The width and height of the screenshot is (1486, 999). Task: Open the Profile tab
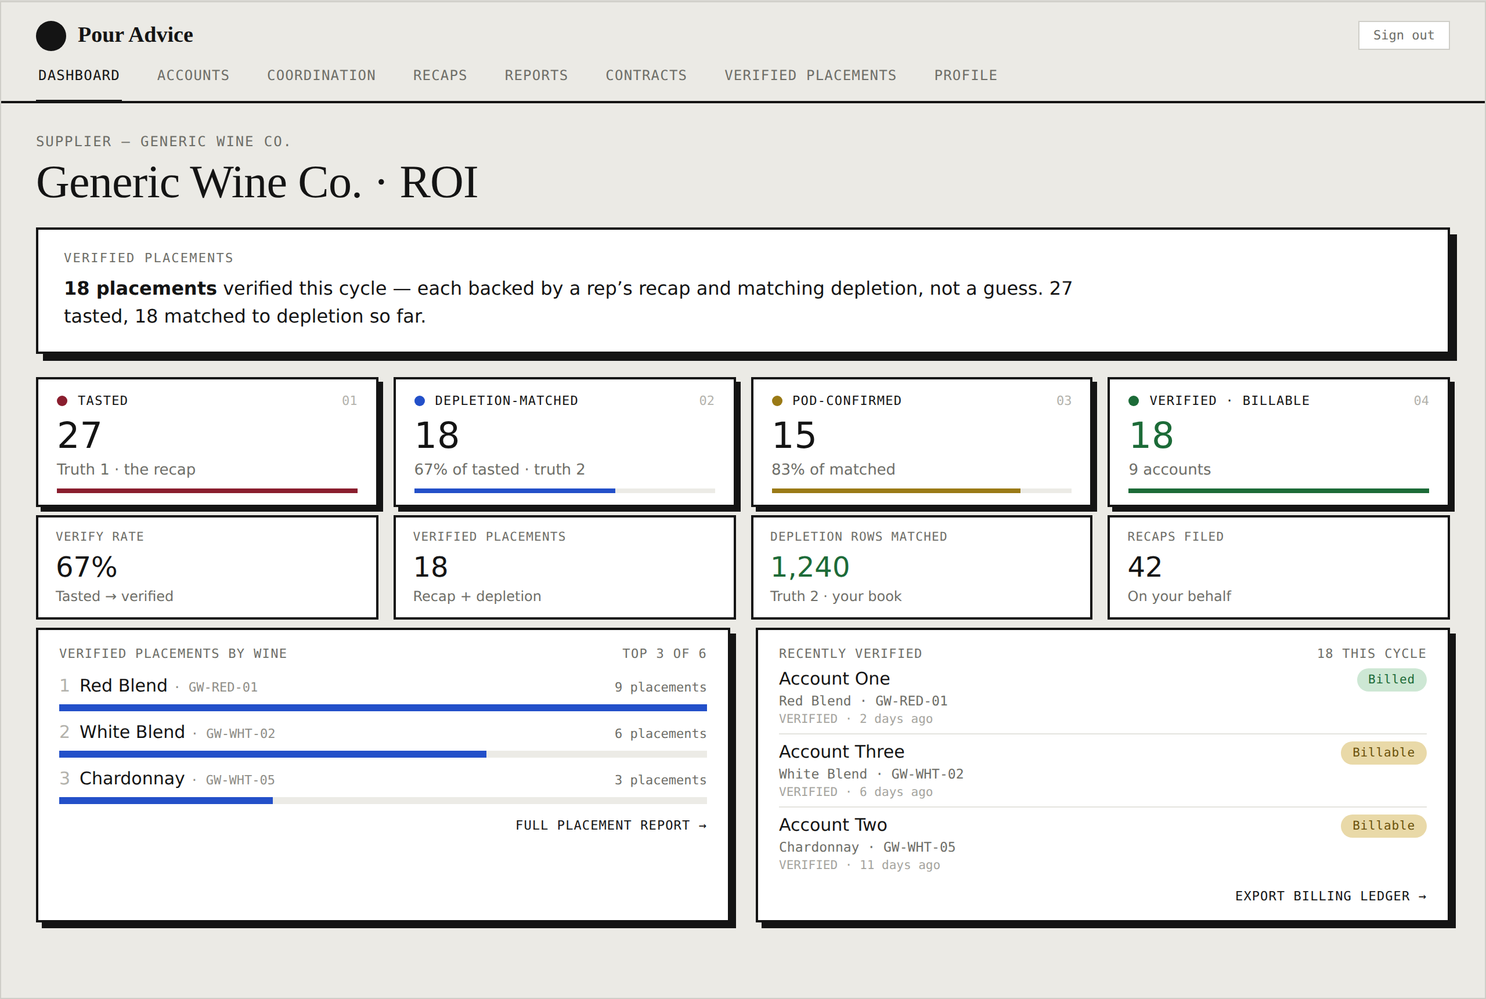(x=966, y=75)
